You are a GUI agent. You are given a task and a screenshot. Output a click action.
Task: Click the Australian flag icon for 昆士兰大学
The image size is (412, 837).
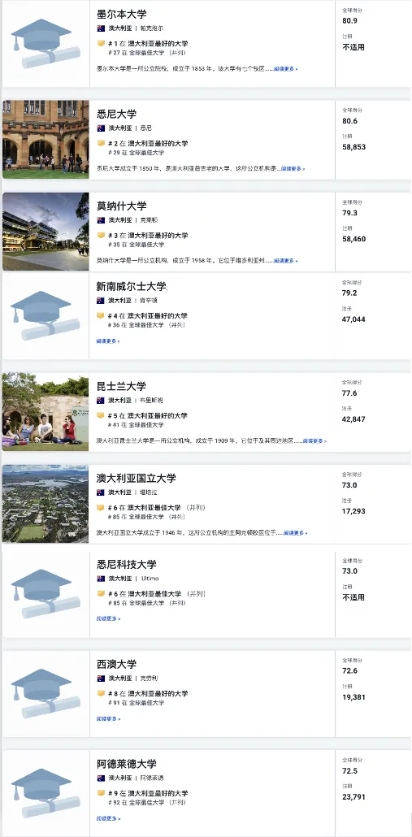coord(100,401)
